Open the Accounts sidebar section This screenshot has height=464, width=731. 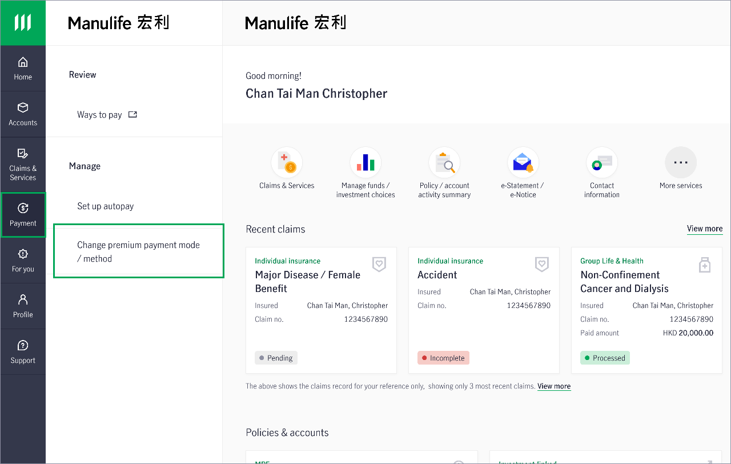click(x=23, y=114)
